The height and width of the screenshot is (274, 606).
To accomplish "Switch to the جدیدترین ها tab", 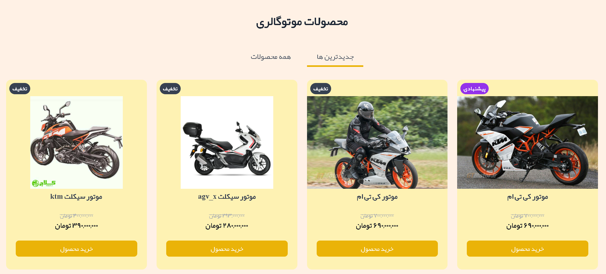I will pos(335,57).
